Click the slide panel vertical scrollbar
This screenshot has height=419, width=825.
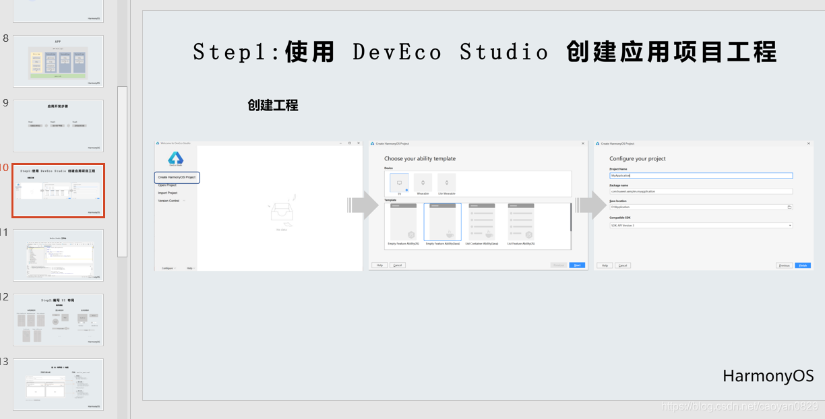click(x=122, y=172)
